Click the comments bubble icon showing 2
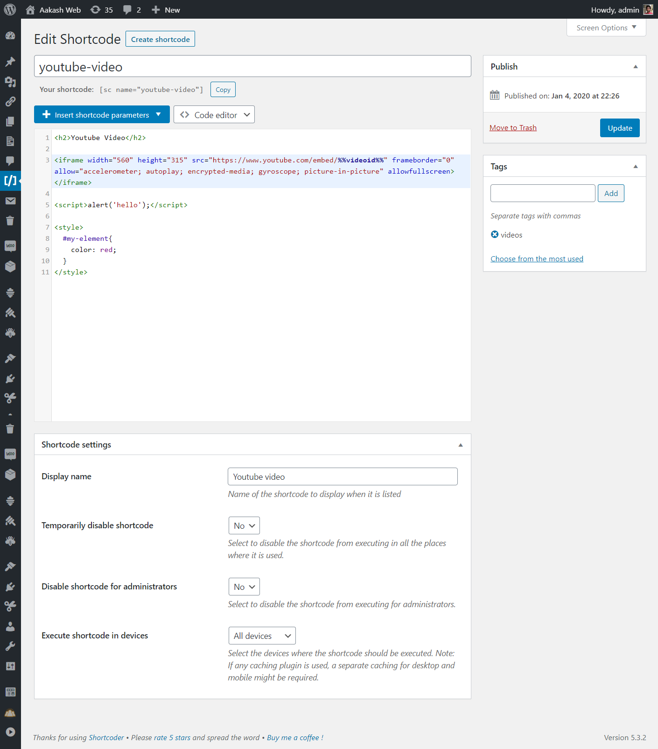The width and height of the screenshot is (658, 749). (132, 10)
